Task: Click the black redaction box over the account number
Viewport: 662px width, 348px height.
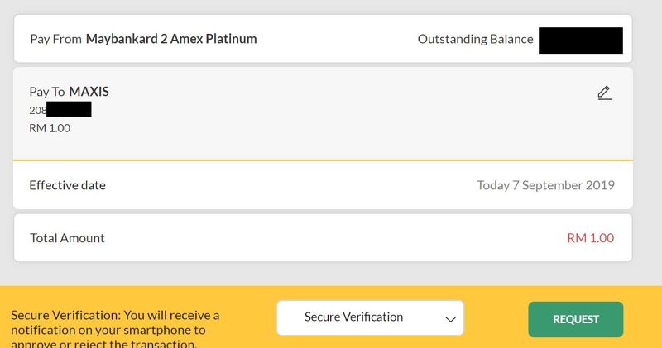Action: pos(68,110)
